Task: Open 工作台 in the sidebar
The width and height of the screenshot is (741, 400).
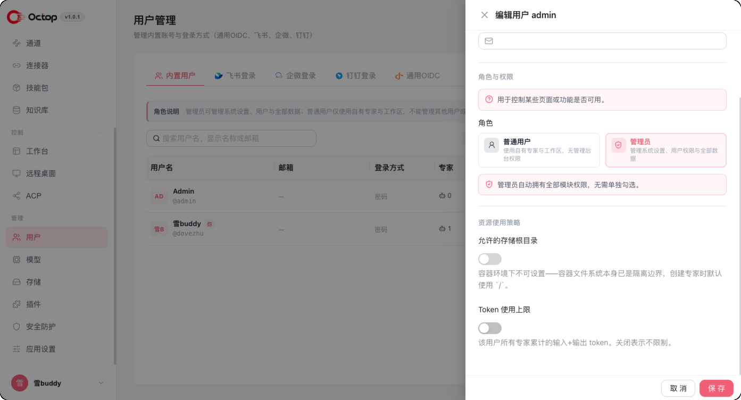Action: [56, 151]
